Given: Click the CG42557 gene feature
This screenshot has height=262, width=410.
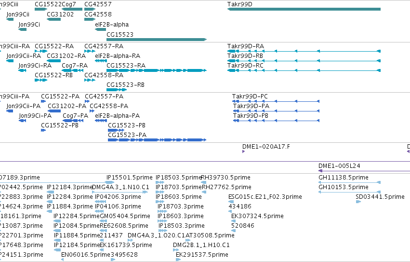Looking at the screenshot, I should (90, 9).
